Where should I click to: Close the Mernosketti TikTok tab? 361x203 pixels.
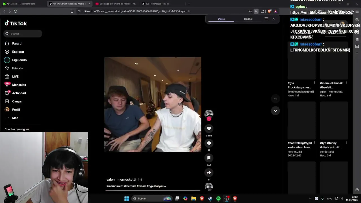pyautogui.click(x=89, y=4)
